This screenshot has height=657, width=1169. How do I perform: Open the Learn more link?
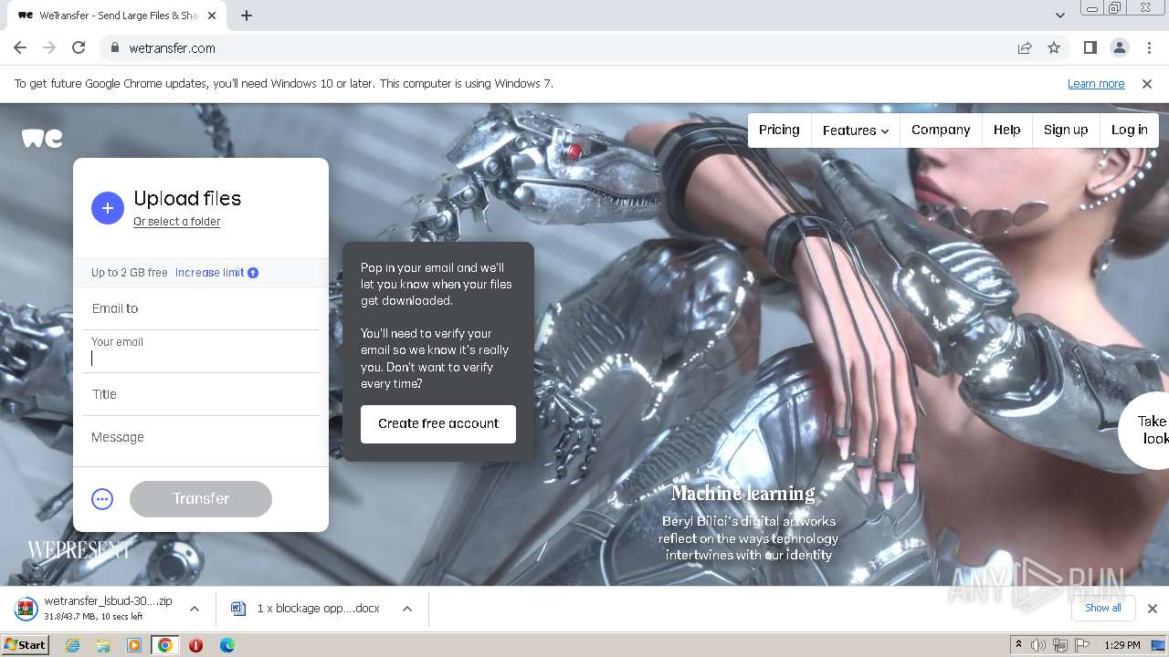coord(1096,84)
